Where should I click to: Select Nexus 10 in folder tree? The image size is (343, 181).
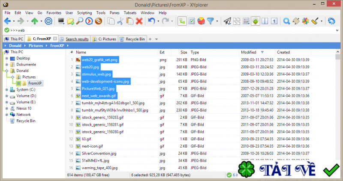[24, 109]
